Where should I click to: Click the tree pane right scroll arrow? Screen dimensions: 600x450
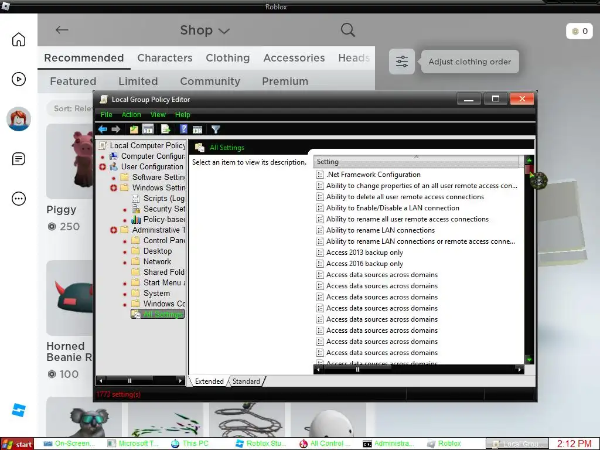coord(180,380)
